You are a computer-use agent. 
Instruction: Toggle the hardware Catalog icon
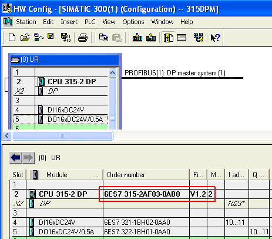tap(168, 38)
